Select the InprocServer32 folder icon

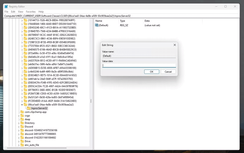[29, 108]
